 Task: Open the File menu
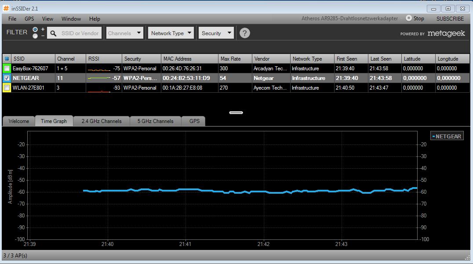(x=12, y=19)
